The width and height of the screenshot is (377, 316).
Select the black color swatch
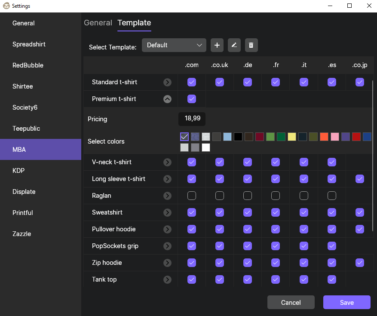click(238, 137)
